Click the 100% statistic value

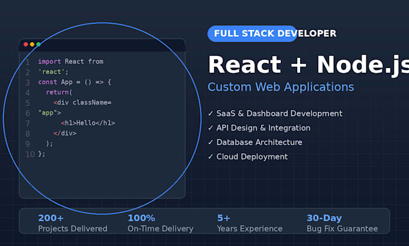(141, 218)
